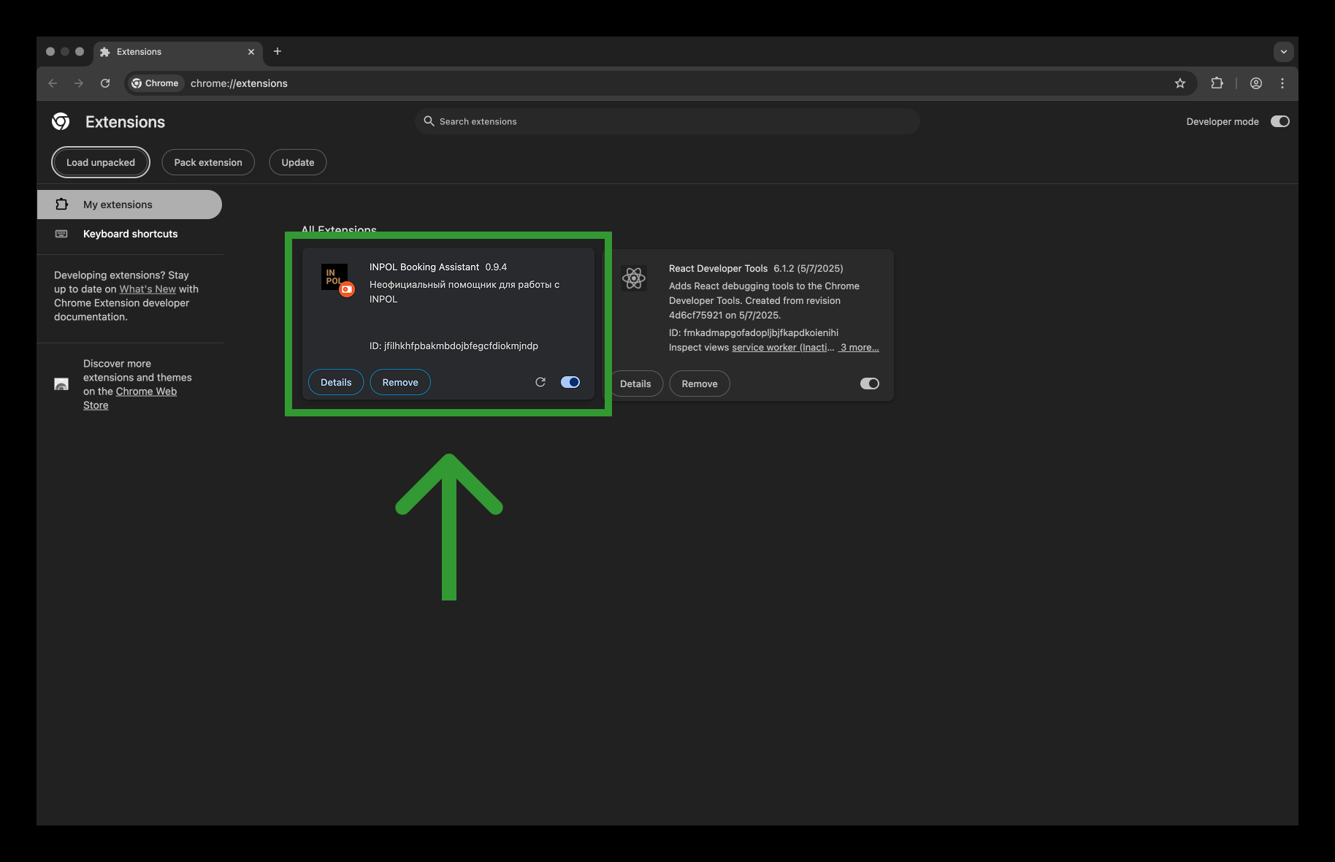This screenshot has width=1335, height=862.
Task: Open the Chrome three-dot menu
Action: [1282, 83]
